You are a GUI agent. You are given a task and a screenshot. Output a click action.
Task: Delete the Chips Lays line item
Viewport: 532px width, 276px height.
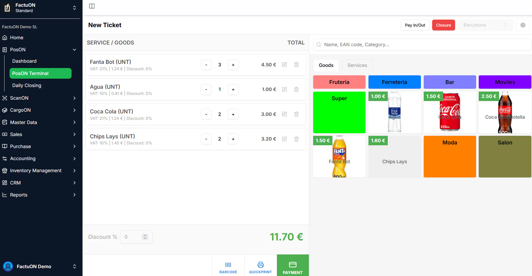[x=296, y=139]
